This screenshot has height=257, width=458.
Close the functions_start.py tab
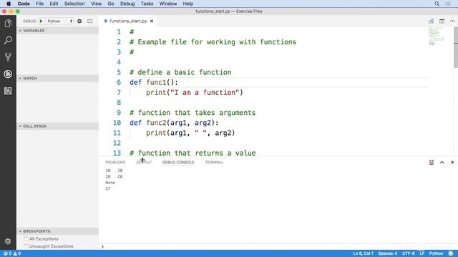tap(152, 21)
